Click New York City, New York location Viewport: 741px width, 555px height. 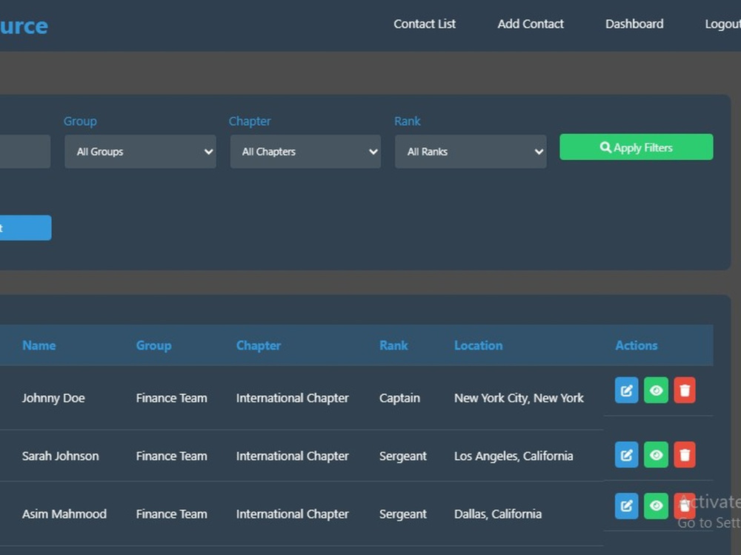click(x=519, y=398)
